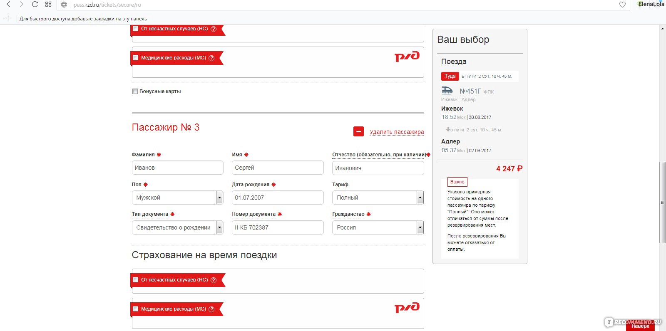This screenshot has width=666, height=331.
Task: Click the price 4 247 ₽
Action: tap(509, 169)
